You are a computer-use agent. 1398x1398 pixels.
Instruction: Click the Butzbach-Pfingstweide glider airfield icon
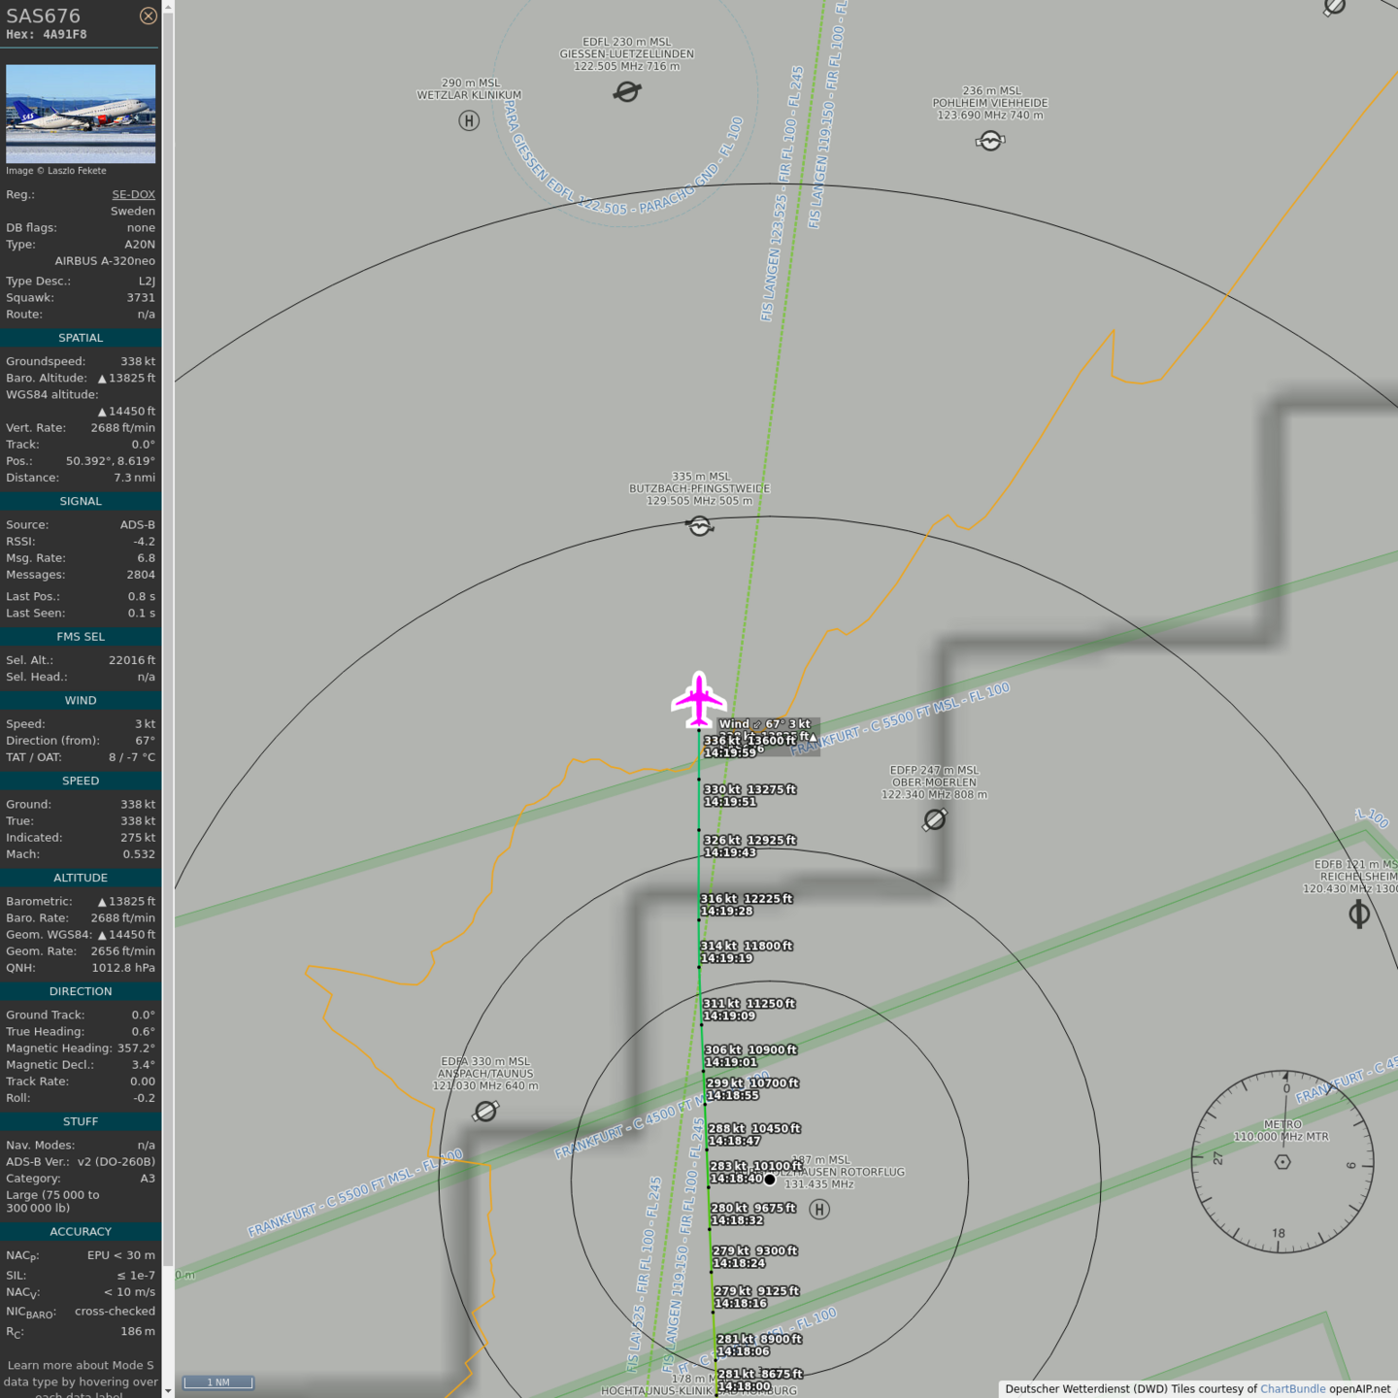click(699, 526)
